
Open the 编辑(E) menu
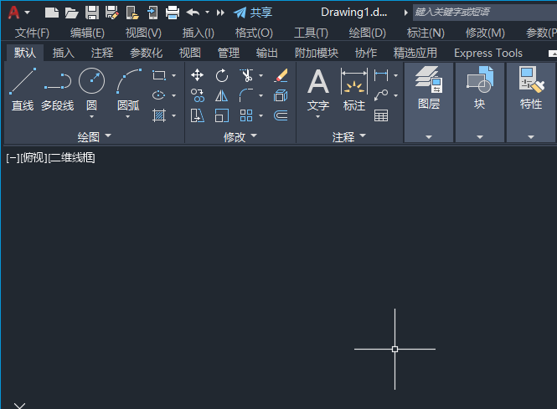click(87, 33)
